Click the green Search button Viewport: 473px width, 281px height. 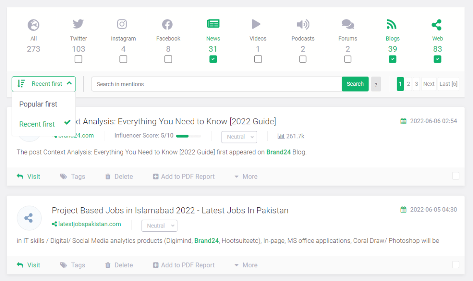pos(355,84)
